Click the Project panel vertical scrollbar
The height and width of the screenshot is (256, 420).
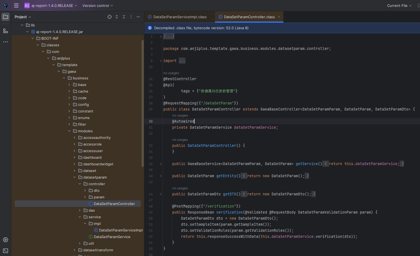click(143, 103)
